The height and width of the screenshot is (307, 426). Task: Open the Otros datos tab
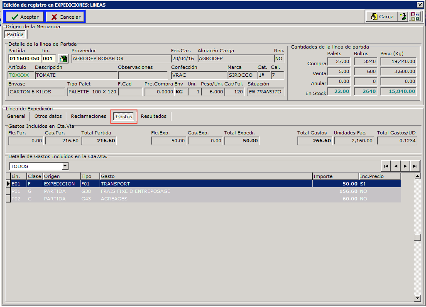[48, 116]
